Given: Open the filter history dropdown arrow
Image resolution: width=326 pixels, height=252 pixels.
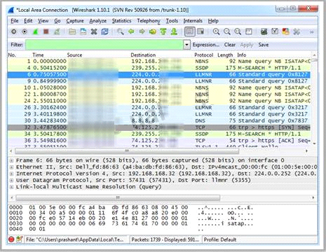Looking at the screenshot, I should coord(186,45).
